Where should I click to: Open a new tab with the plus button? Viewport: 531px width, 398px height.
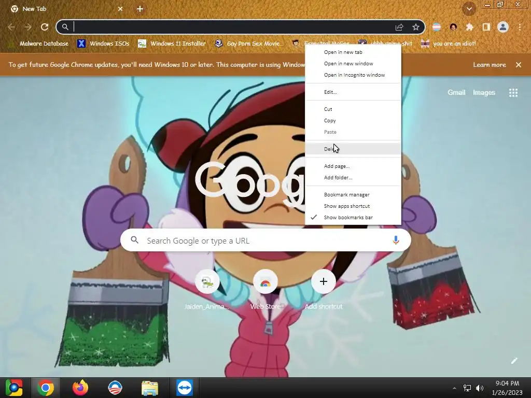pos(140,9)
